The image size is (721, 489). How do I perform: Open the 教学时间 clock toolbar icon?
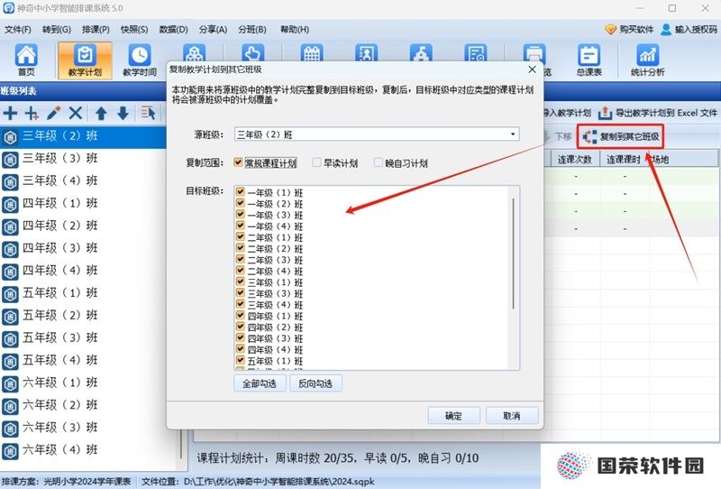[x=140, y=60]
